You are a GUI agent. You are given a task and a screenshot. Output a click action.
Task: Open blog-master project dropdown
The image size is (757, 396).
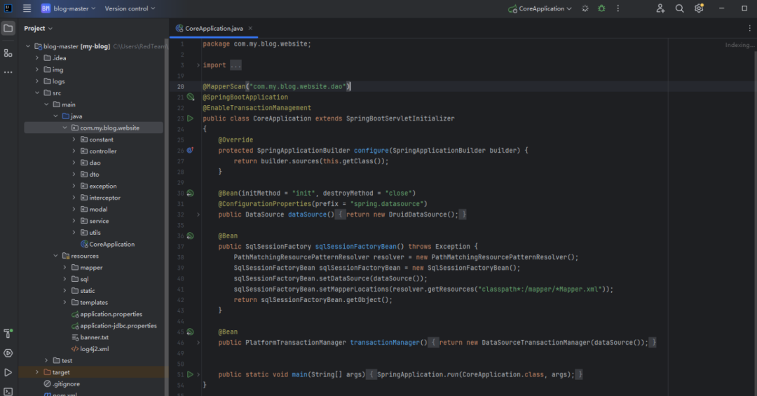(69, 8)
